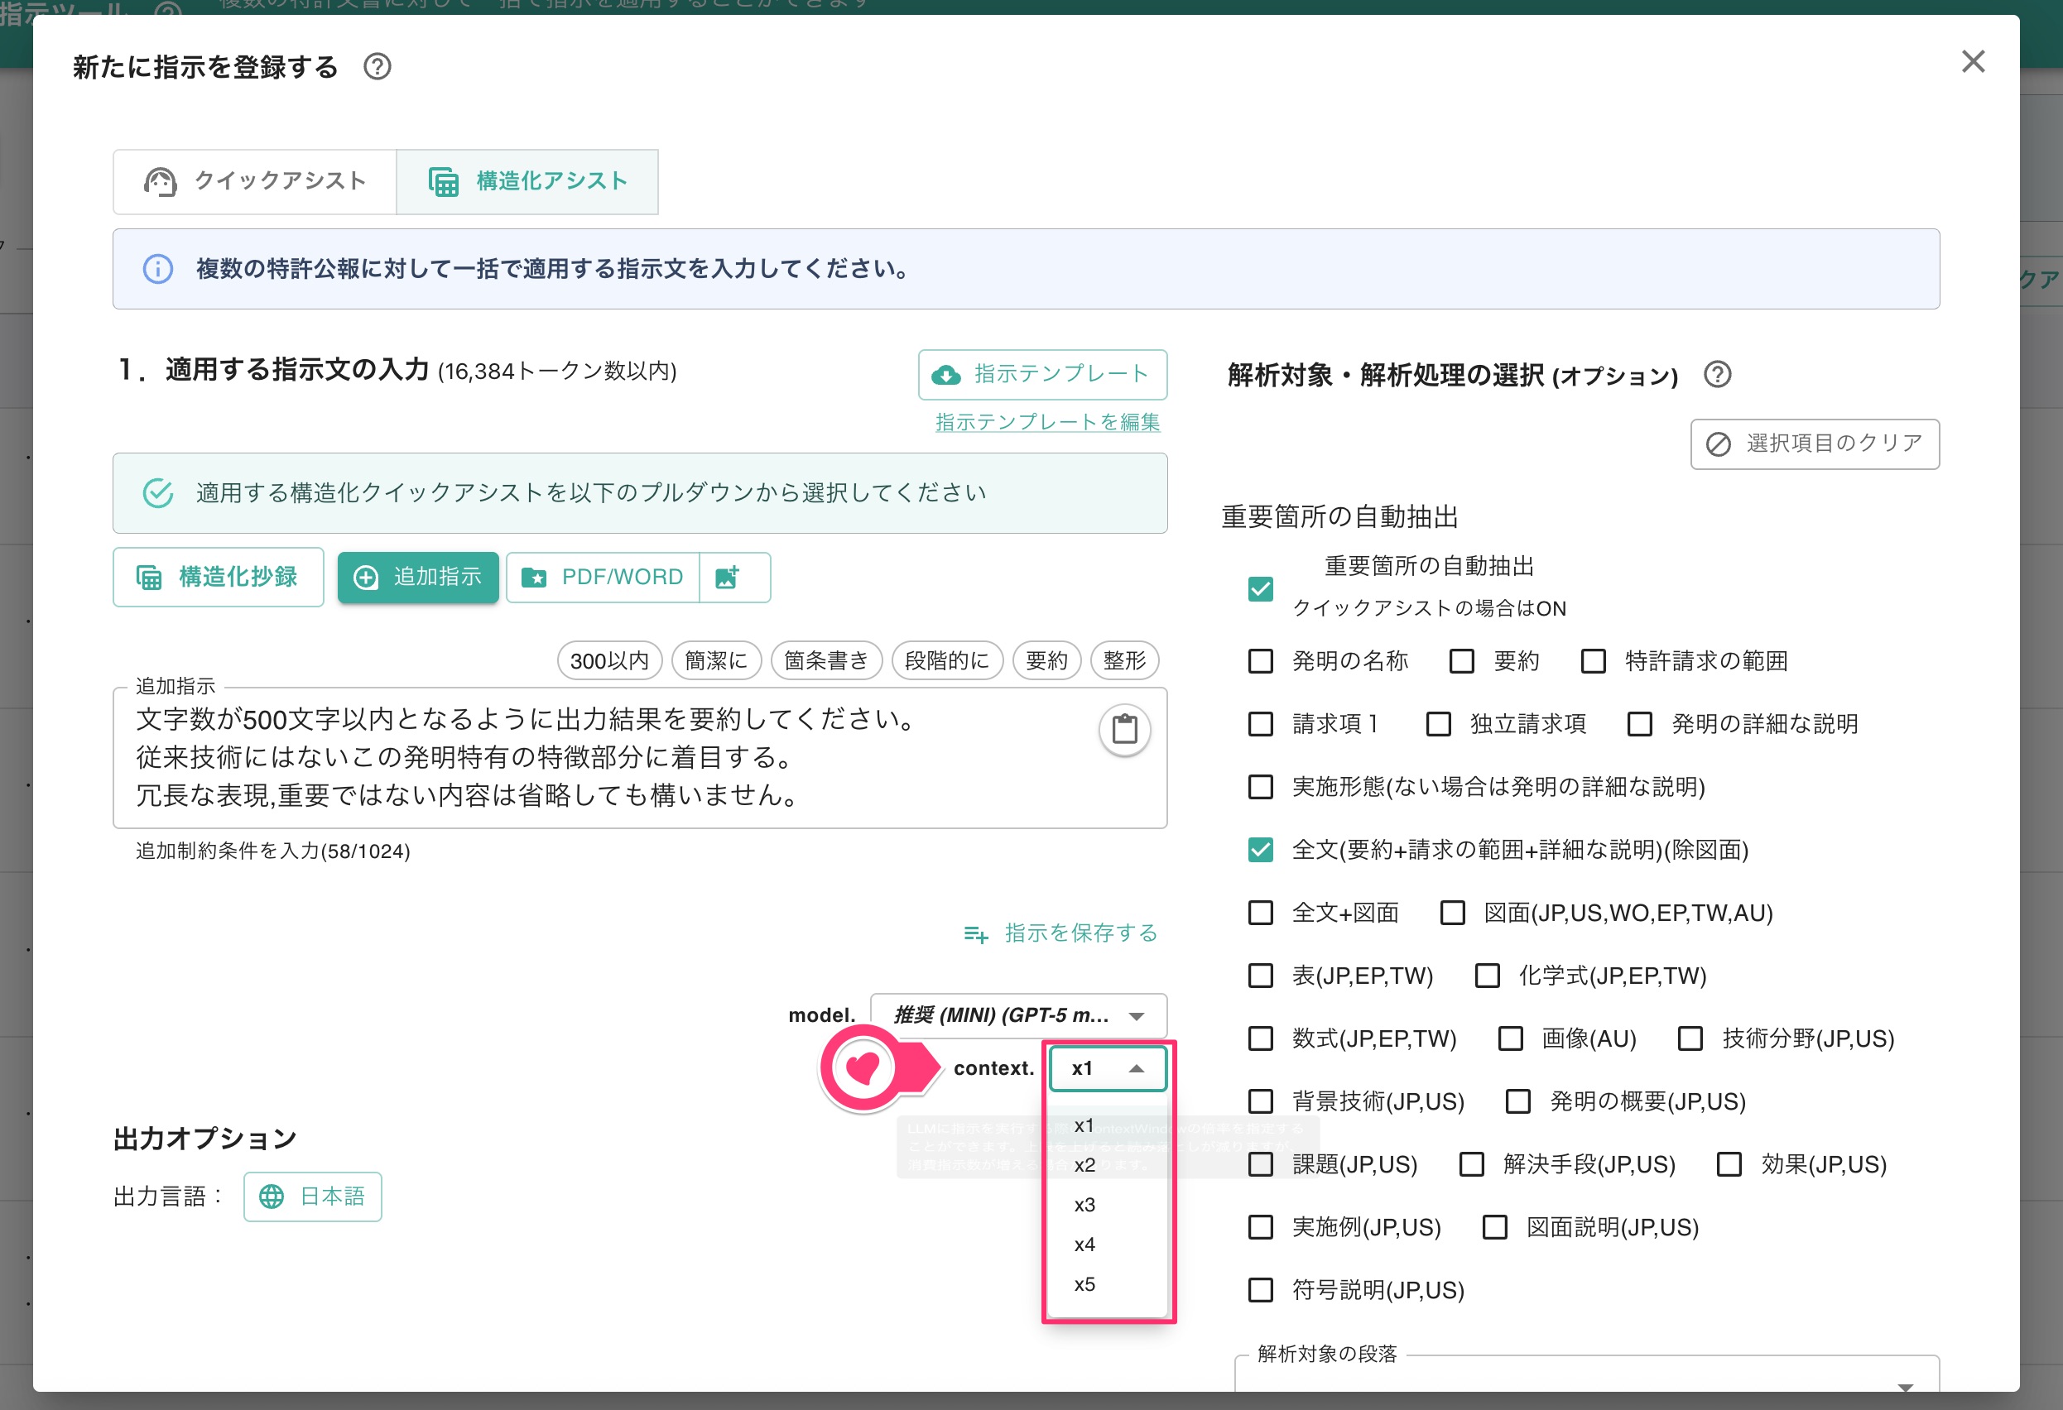Apply the 段階的に chip
Image resolution: width=2063 pixels, height=1410 pixels.
pos(947,661)
